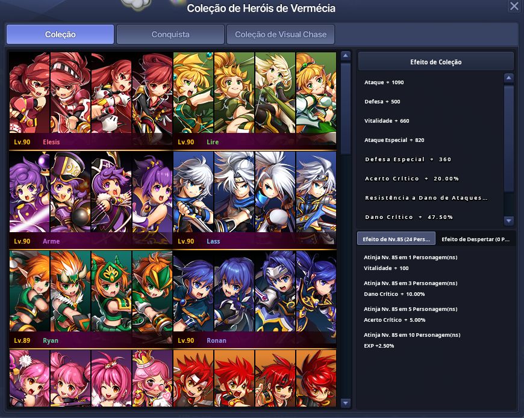Click the Ataque + 1090 stat
Viewport: 524px width, 418px height.
(x=384, y=82)
